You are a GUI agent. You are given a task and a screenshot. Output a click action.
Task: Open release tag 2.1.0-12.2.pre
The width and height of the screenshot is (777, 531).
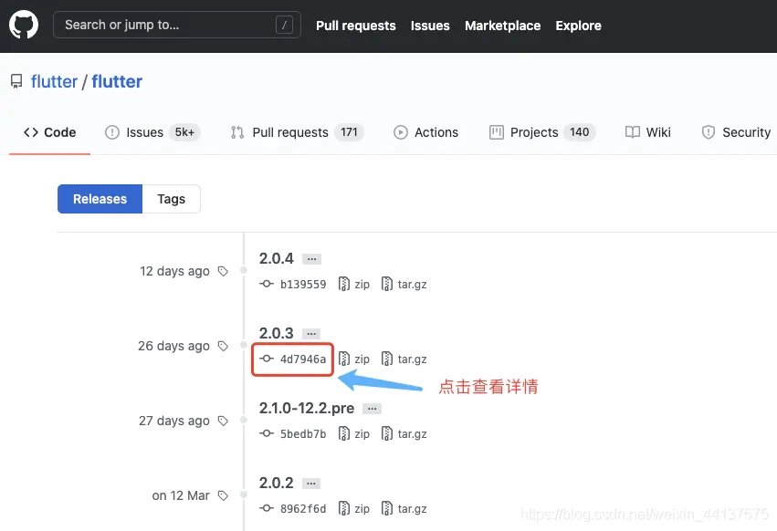(x=307, y=408)
